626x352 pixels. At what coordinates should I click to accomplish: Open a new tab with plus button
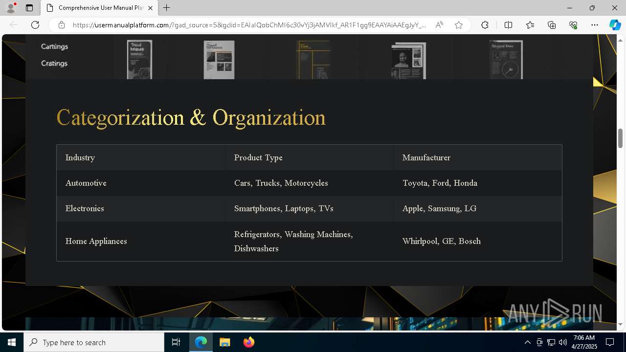[167, 8]
